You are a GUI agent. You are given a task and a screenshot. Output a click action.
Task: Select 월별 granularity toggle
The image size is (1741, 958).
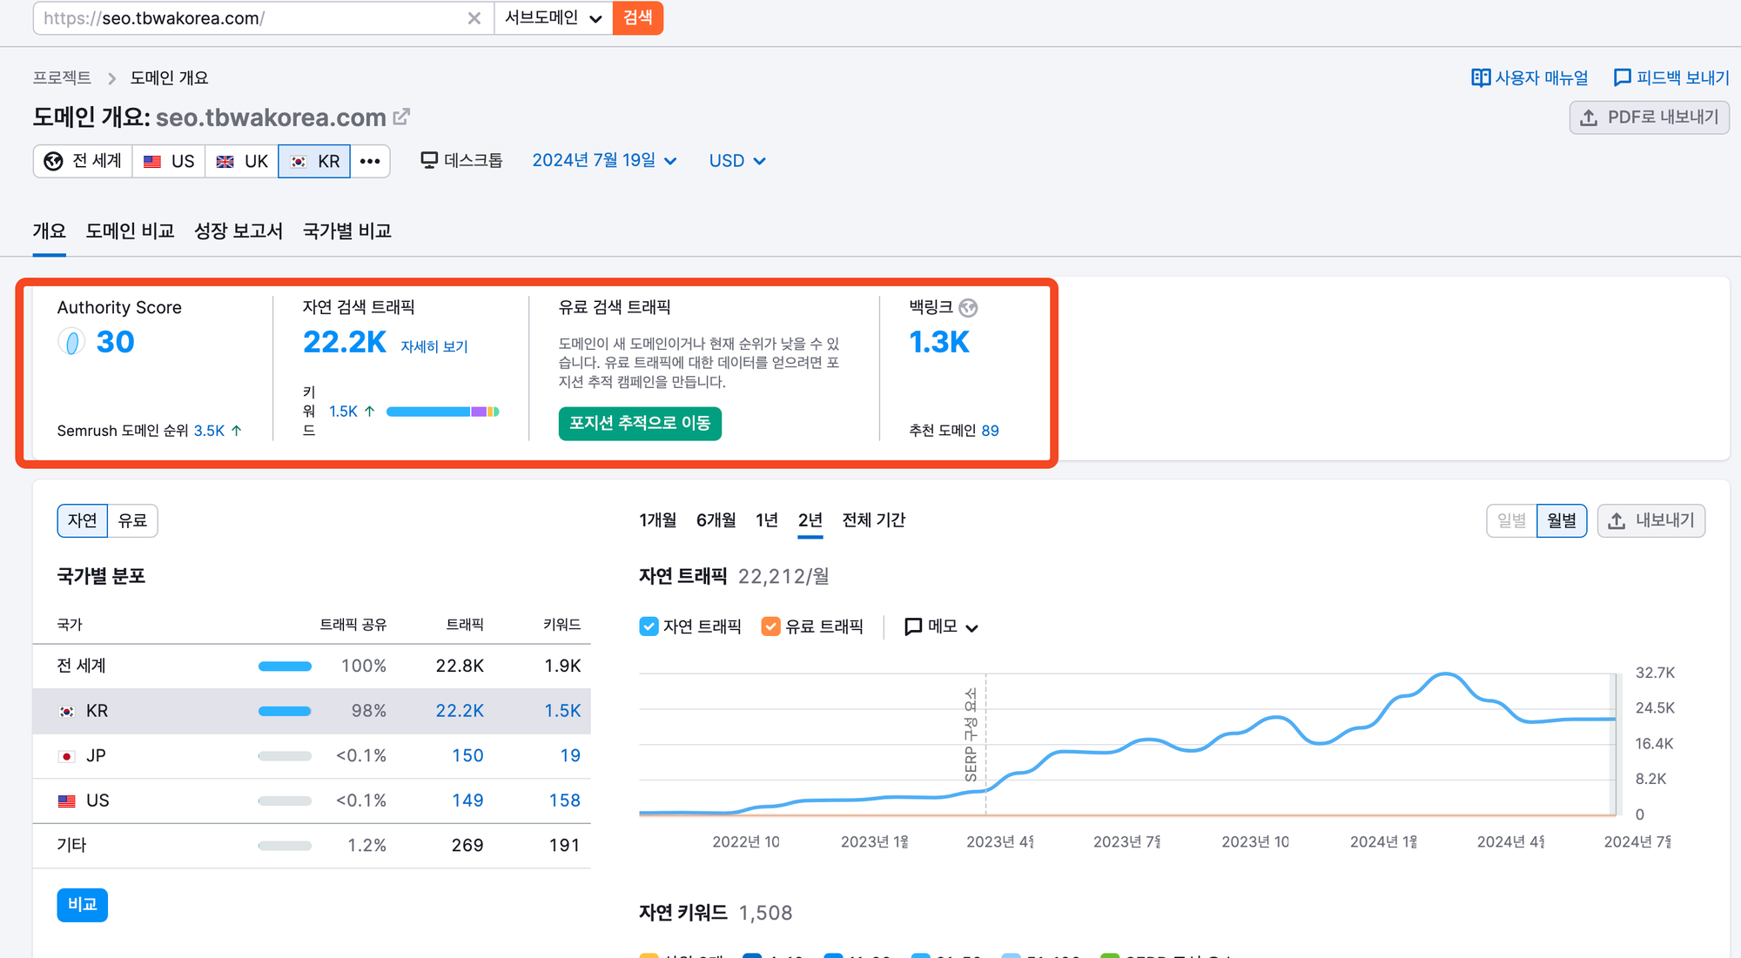click(x=1562, y=520)
